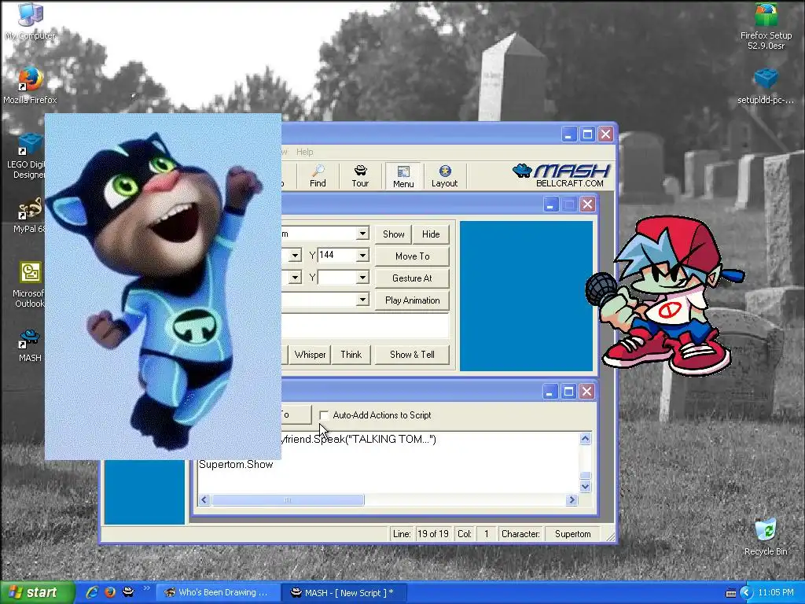This screenshot has height=604, width=805.
Task: Switch to Who's Been Drawing taskbar window
Action: [x=218, y=593]
